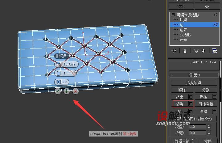Image resolution: width=222 pixels, height=143 pixels.
Task: Click the 折缝 value field 0.0
Action: pyautogui.click(x=197, y=133)
